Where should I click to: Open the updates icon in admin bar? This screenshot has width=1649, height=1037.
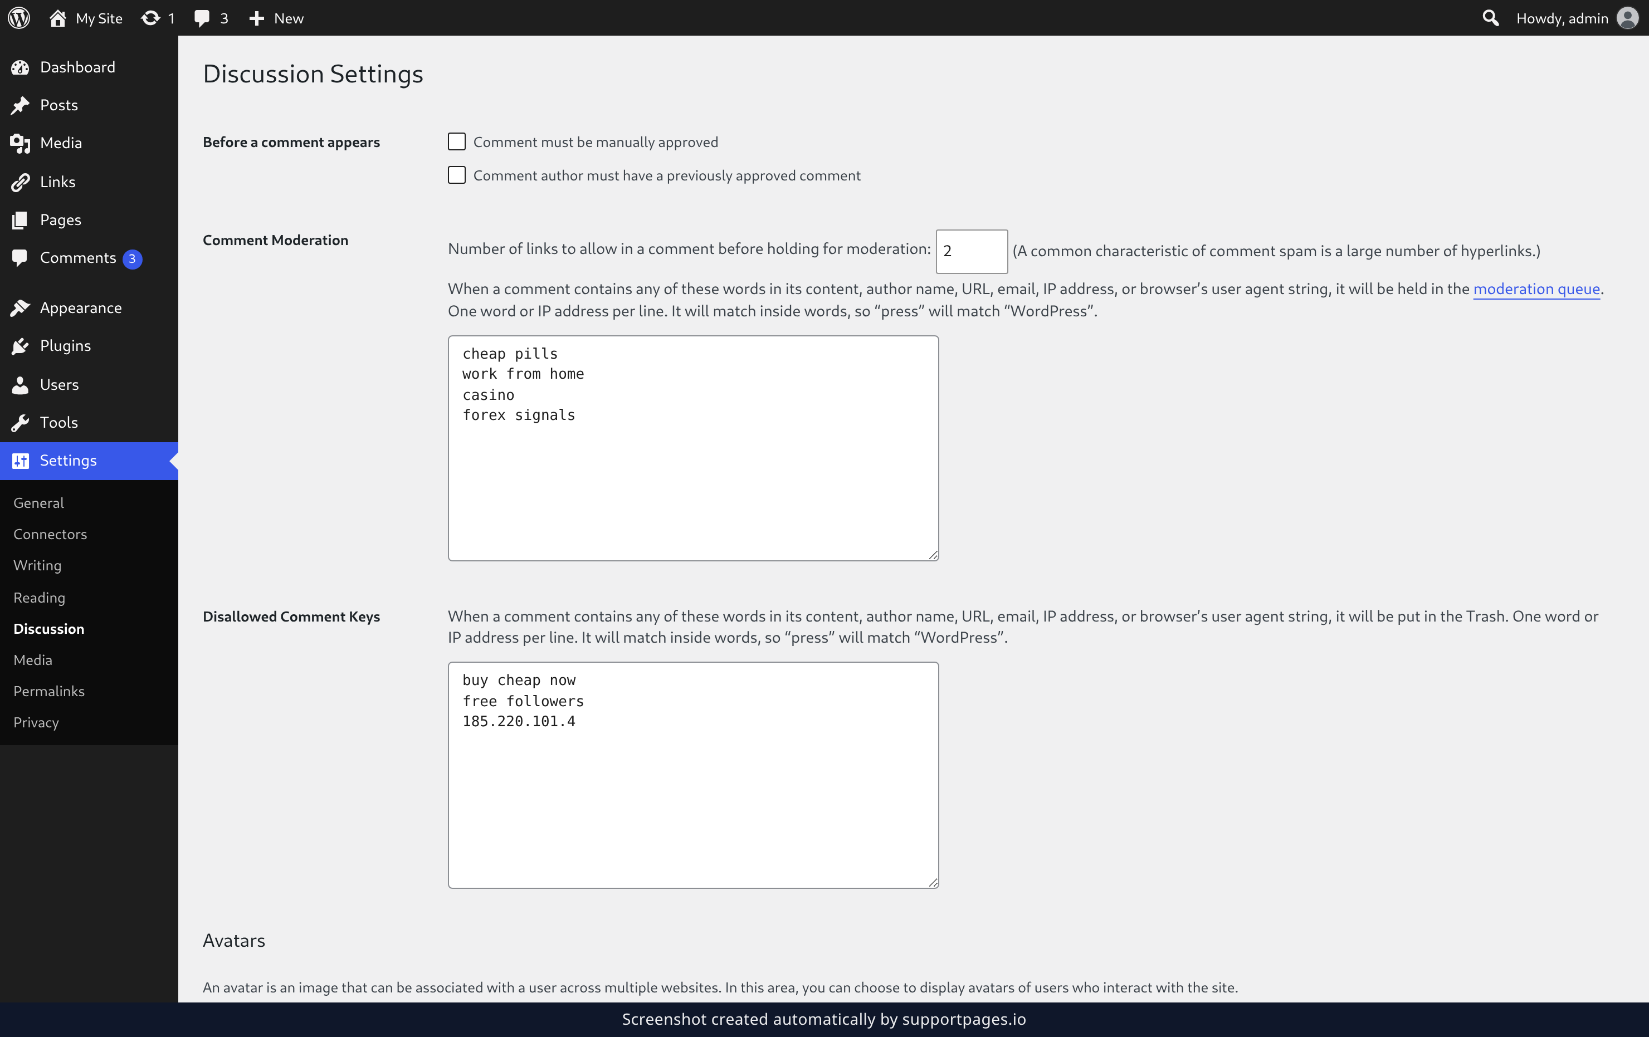click(150, 18)
